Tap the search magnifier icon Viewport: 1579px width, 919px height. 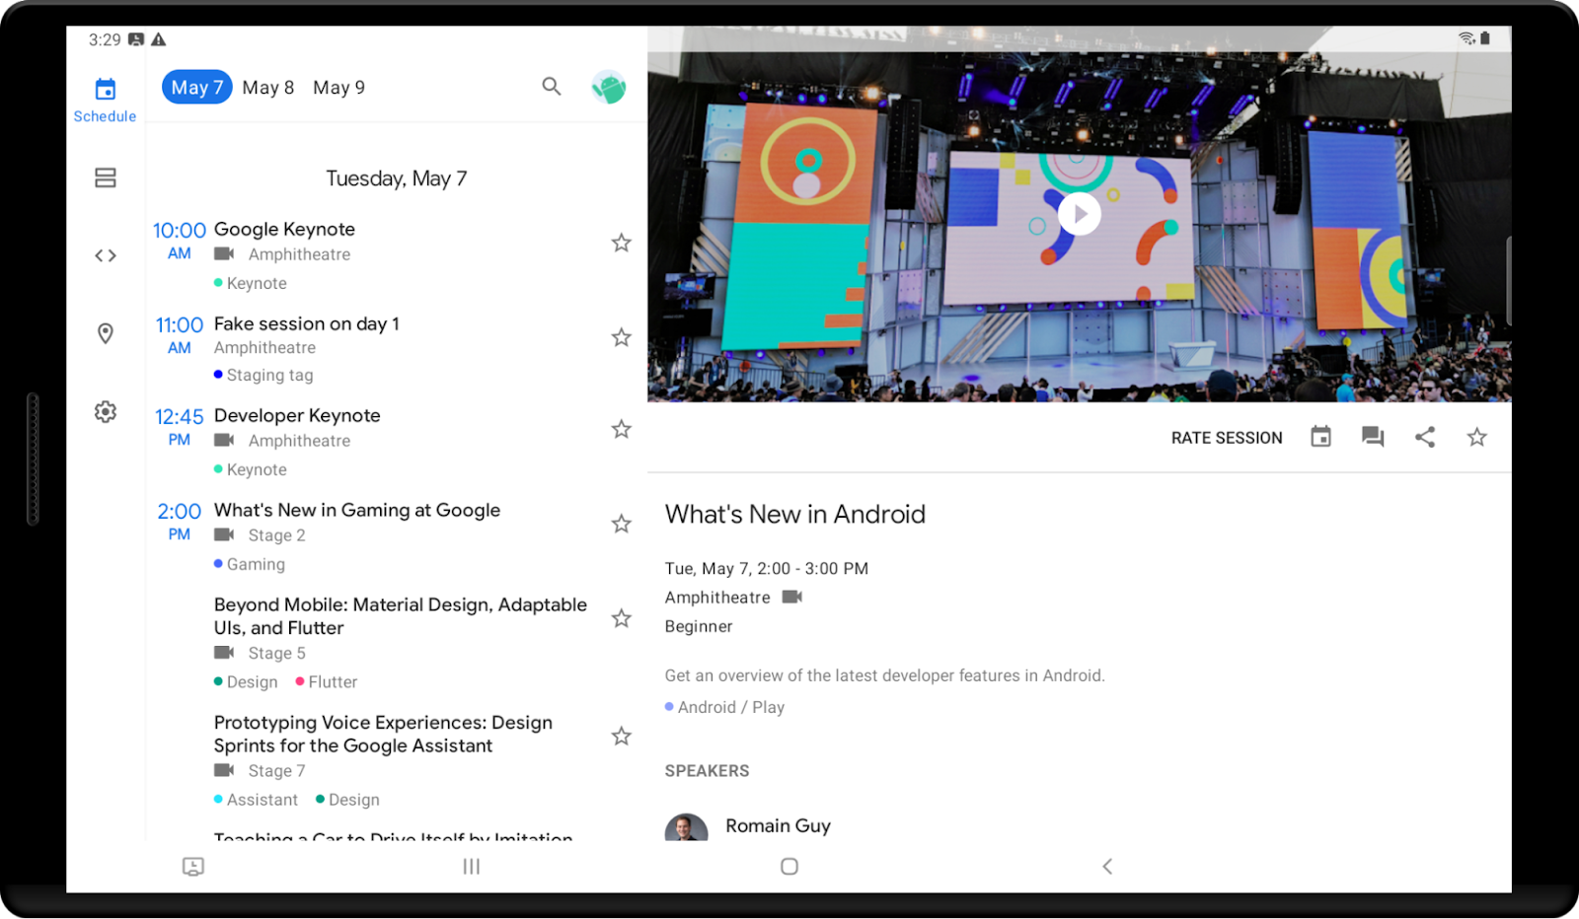pos(552,87)
